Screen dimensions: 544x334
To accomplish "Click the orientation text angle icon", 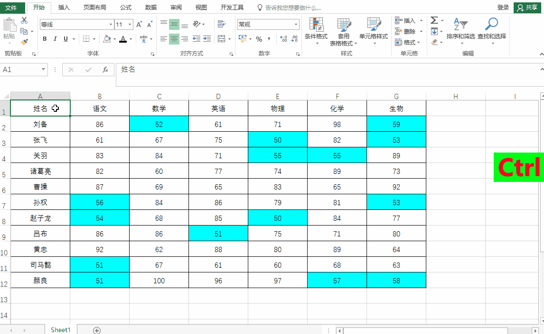I will coord(197,24).
